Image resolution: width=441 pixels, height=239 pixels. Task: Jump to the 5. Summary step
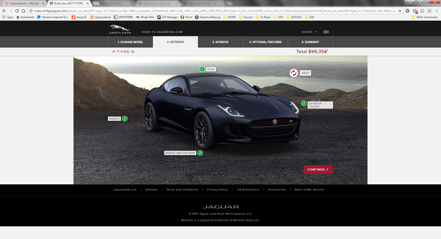coord(310,42)
